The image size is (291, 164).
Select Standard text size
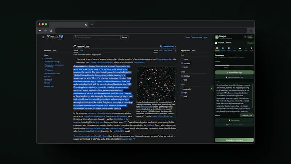coord(182,63)
